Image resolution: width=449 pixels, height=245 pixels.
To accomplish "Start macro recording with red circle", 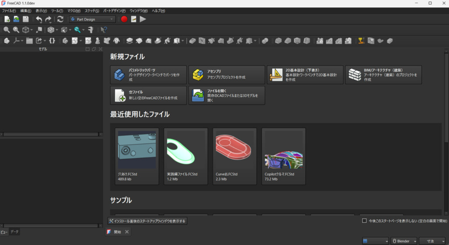I will [124, 19].
